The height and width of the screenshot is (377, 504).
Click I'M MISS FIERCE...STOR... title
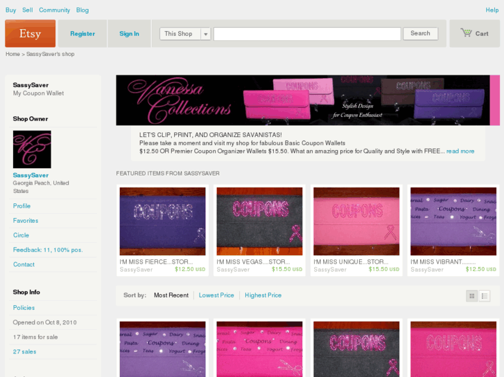click(x=156, y=261)
